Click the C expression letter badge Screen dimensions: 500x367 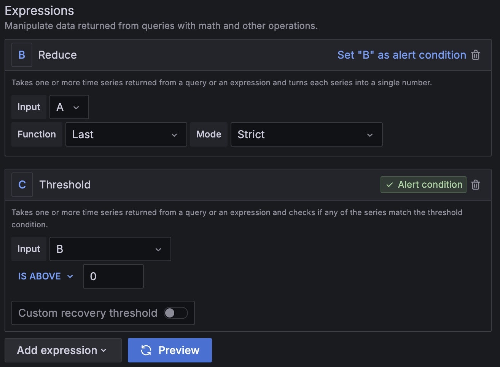22,185
